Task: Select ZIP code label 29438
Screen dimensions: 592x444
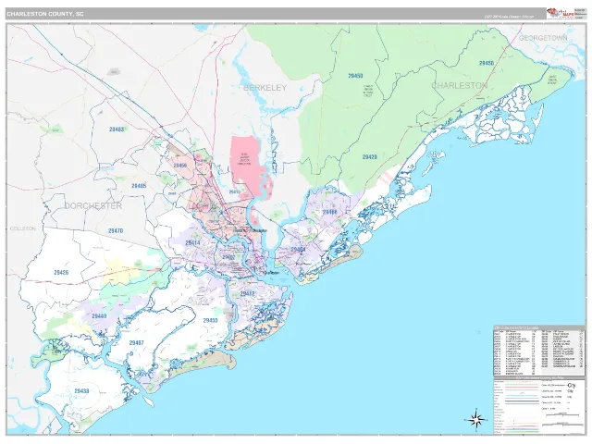Action: pyautogui.click(x=81, y=390)
